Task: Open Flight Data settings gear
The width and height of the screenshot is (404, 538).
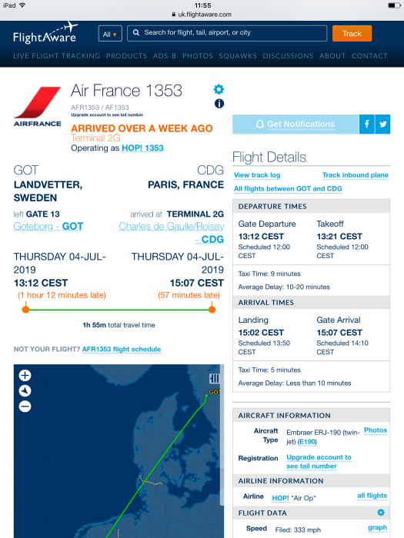Action: (381, 513)
